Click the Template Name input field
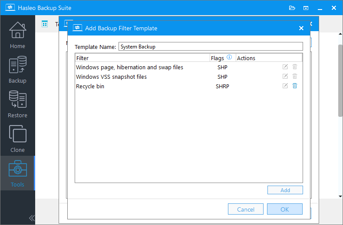Viewport: 343px width, 225px height. 211,46
